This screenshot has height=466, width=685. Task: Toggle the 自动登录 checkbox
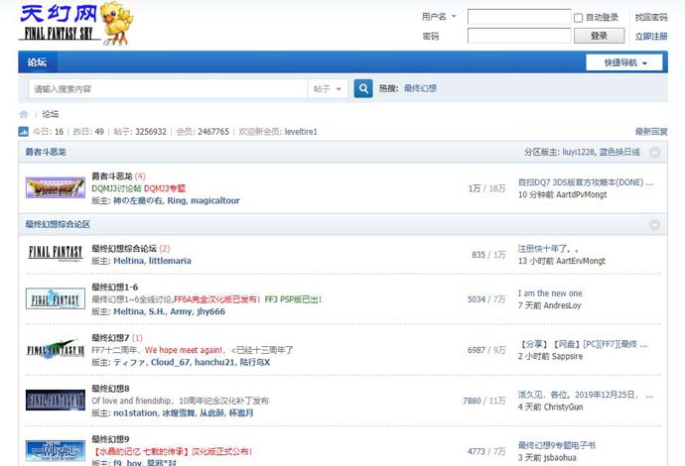pyautogui.click(x=578, y=18)
